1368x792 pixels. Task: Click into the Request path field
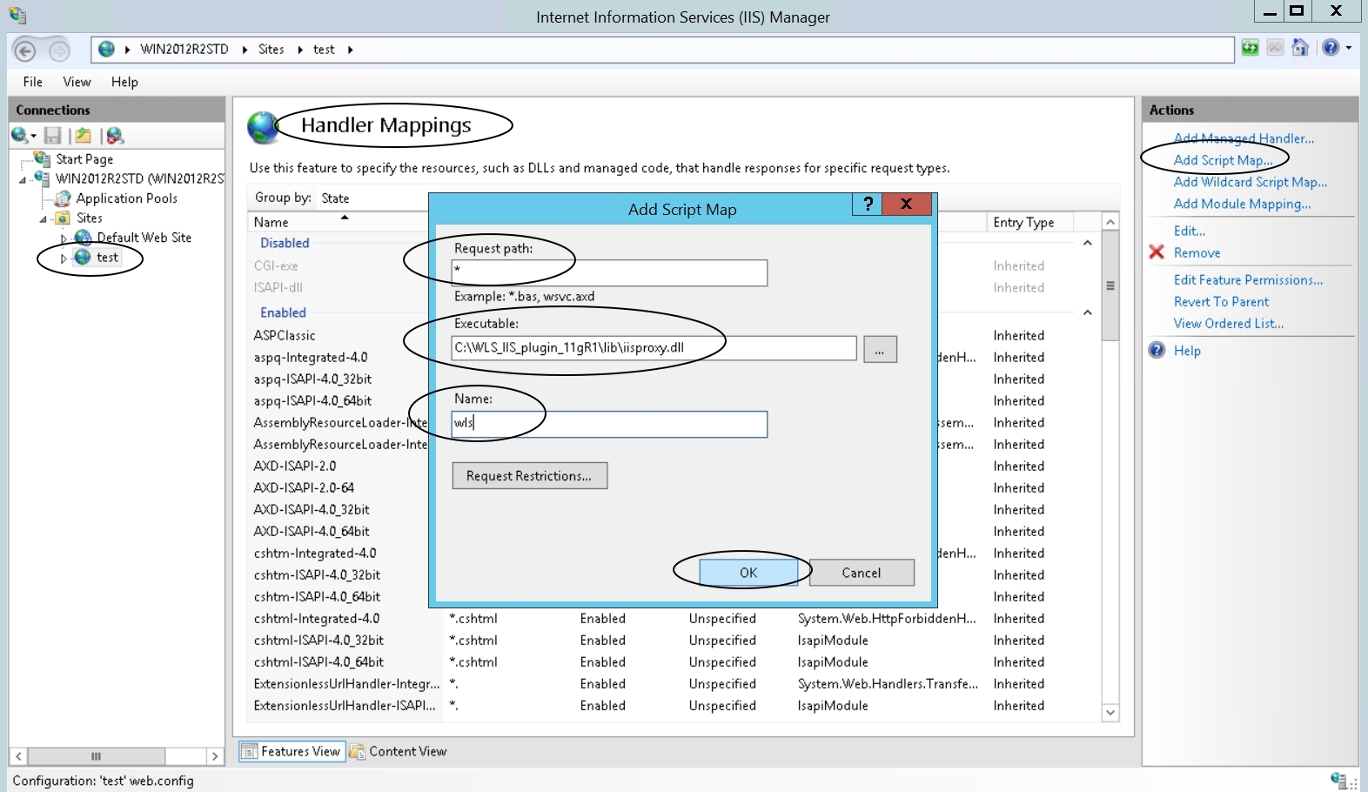click(x=609, y=273)
